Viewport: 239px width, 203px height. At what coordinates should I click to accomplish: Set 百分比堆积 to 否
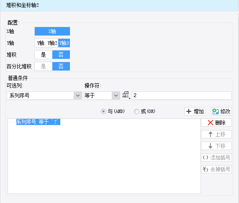[61, 66]
